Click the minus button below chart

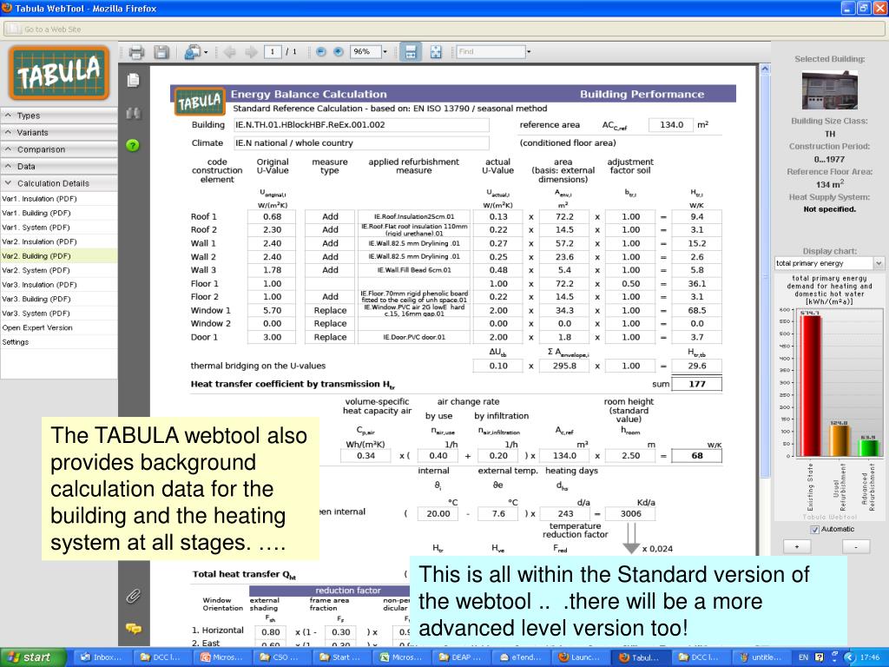[x=855, y=547]
